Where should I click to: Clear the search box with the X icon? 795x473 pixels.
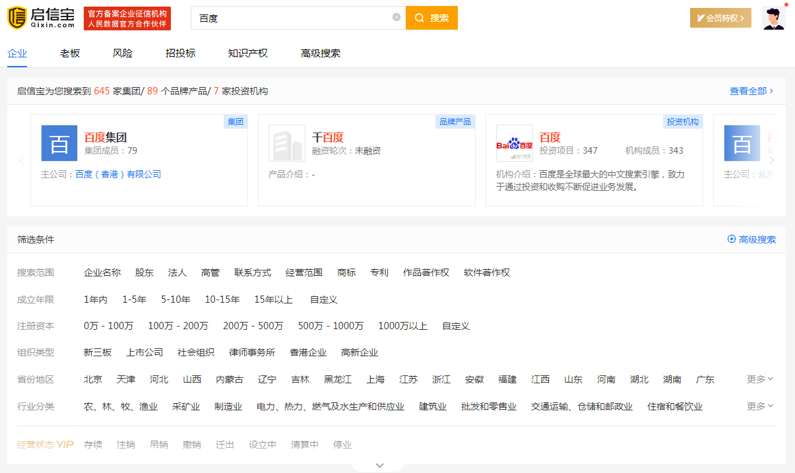397,17
